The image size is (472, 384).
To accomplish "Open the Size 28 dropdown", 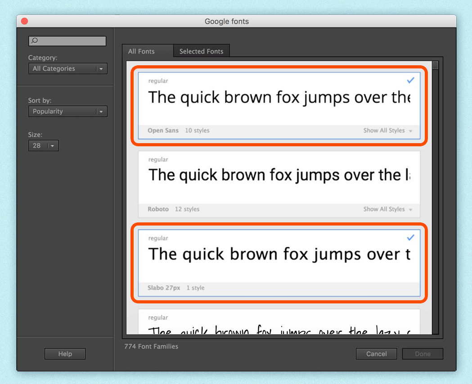I will coord(43,145).
